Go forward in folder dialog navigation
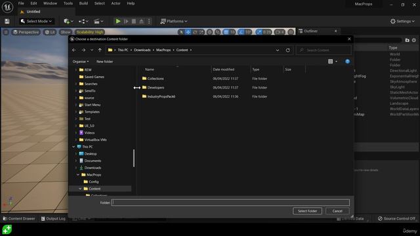Viewport: 420px width, 236px height. click(x=83, y=50)
